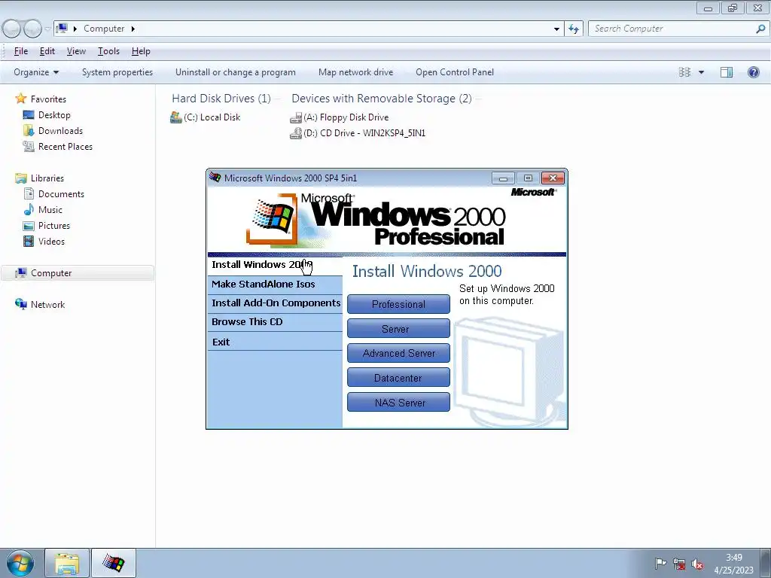This screenshot has width=771, height=578.
Task: Click Exit in the setup menu
Action: [x=275, y=342]
